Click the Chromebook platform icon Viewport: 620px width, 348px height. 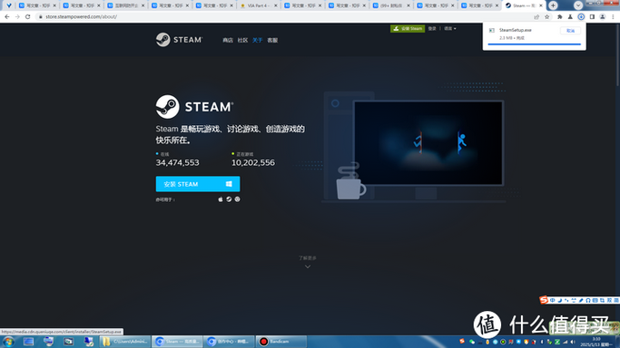[x=237, y=199]
